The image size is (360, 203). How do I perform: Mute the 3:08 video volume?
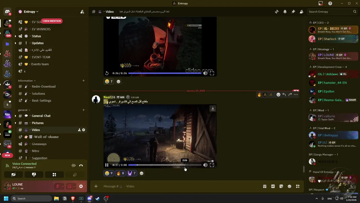coord(205,165)
